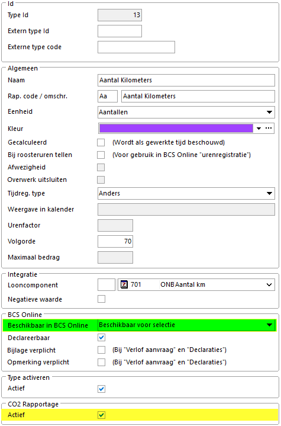Viewport: 281px width, 426px height.
Task: Open the Kleur more options ellipsis
Action: point(269,129)
